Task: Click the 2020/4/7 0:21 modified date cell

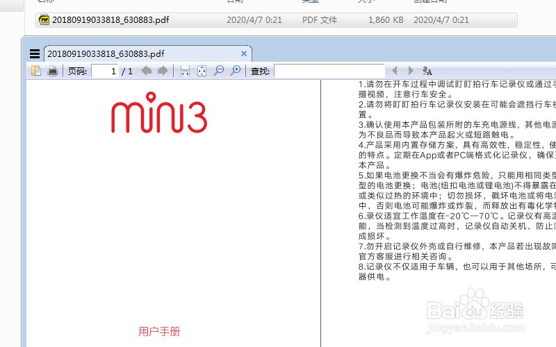Action: click(254, 20)
